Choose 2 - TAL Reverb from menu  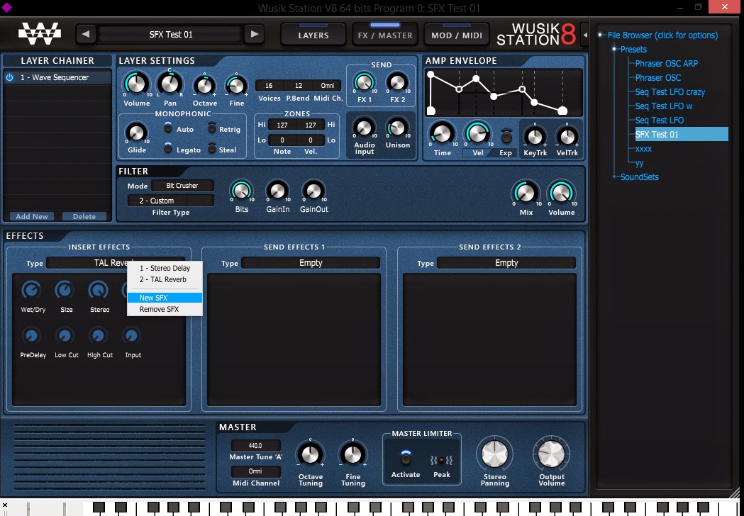(x=165, y=279)
